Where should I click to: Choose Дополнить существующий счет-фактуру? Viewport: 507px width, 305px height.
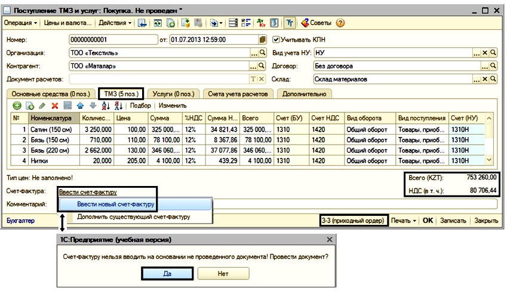(134, 217)
